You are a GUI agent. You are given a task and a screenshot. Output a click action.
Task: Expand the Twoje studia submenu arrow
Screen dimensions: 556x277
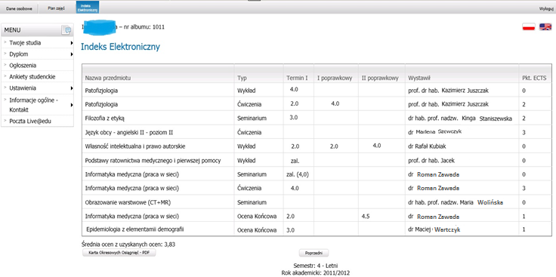tap(72, 43)
